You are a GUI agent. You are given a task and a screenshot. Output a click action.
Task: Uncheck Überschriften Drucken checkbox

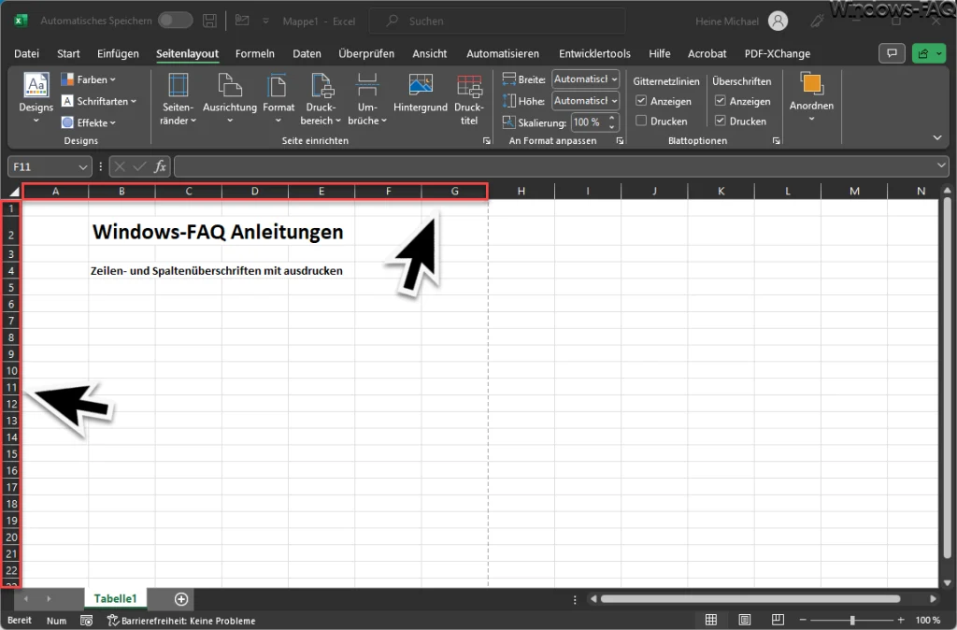tap(721, 121)
